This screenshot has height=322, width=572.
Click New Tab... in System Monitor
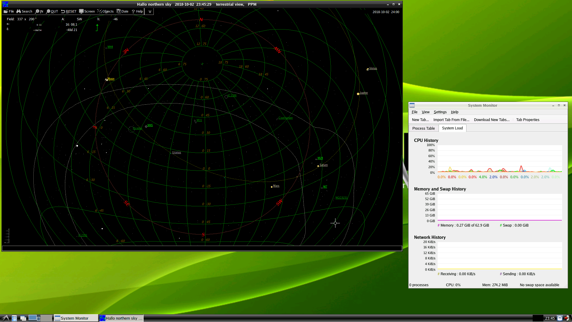420,120
